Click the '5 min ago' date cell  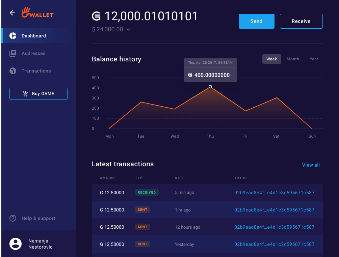coord(184,193)
